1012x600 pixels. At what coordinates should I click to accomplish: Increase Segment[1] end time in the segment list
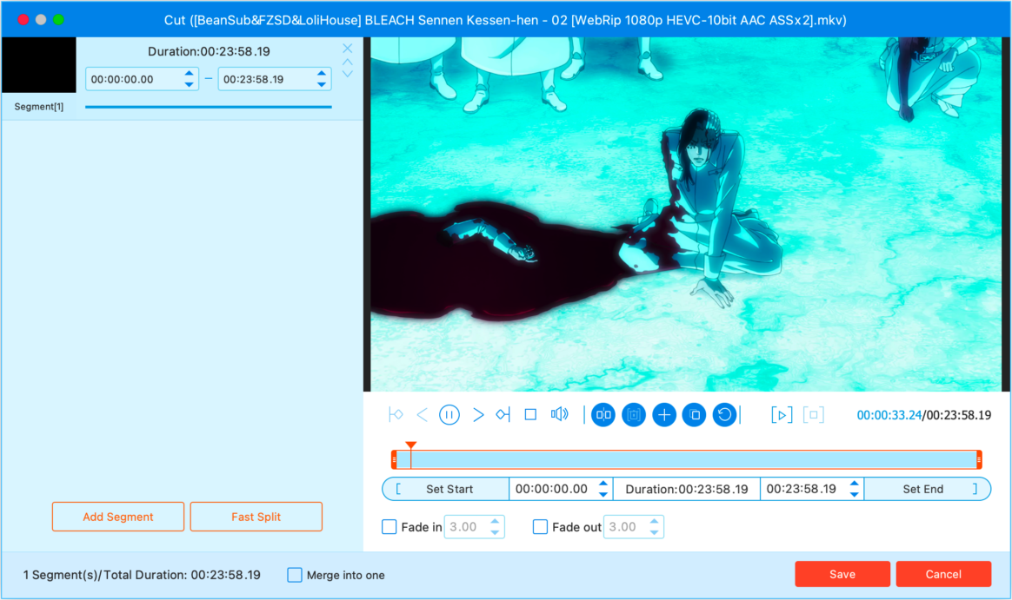click(322, 74)
